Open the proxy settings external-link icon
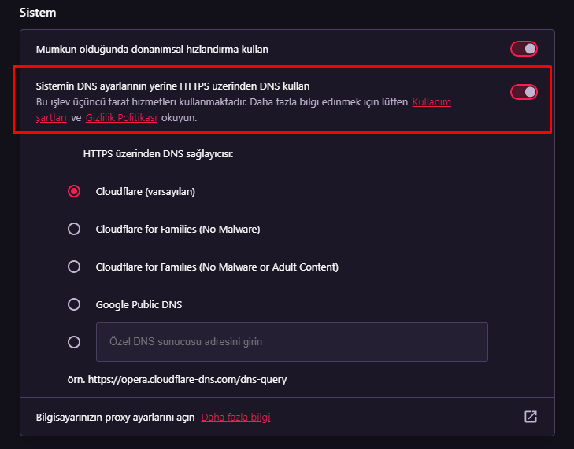Screen dimensions: 574x449 531,417
